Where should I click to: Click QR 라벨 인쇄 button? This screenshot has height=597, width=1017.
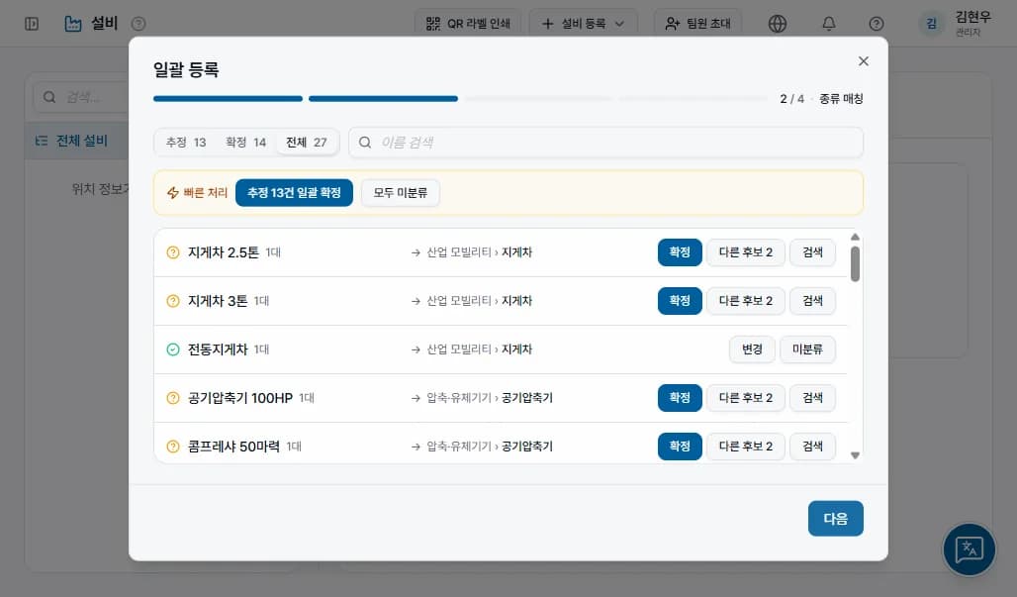tap(468, 24)
